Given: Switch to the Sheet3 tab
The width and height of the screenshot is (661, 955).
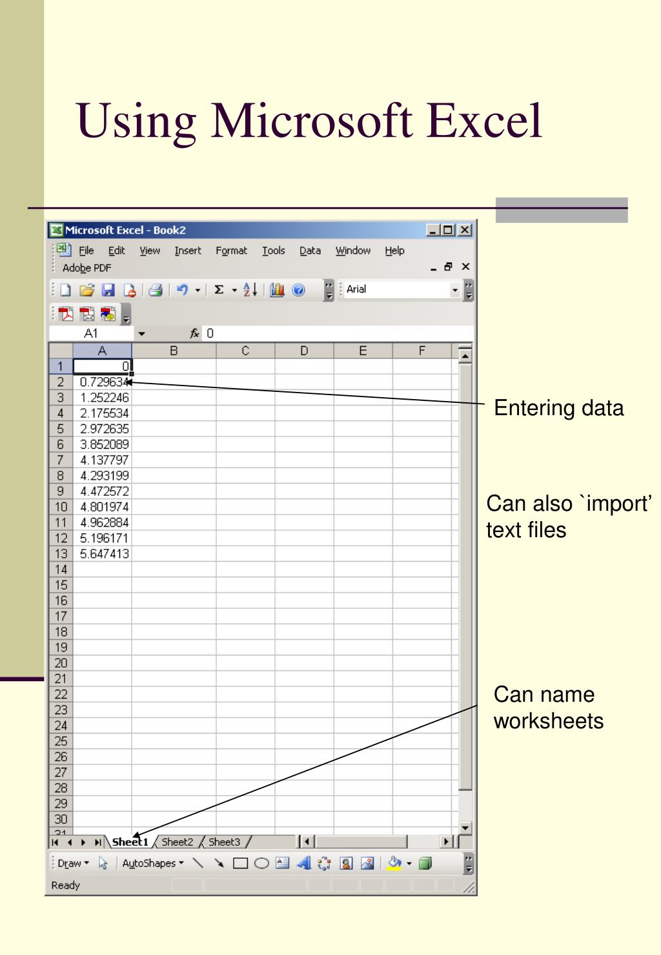Looking at the screenshot, I should tap(224, 841).
